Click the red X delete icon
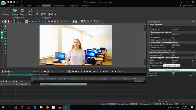196x110 pixels. (x=11, y=22)
